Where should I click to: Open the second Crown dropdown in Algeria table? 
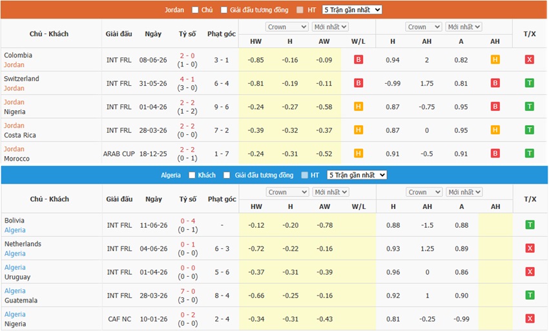(424, 192)
